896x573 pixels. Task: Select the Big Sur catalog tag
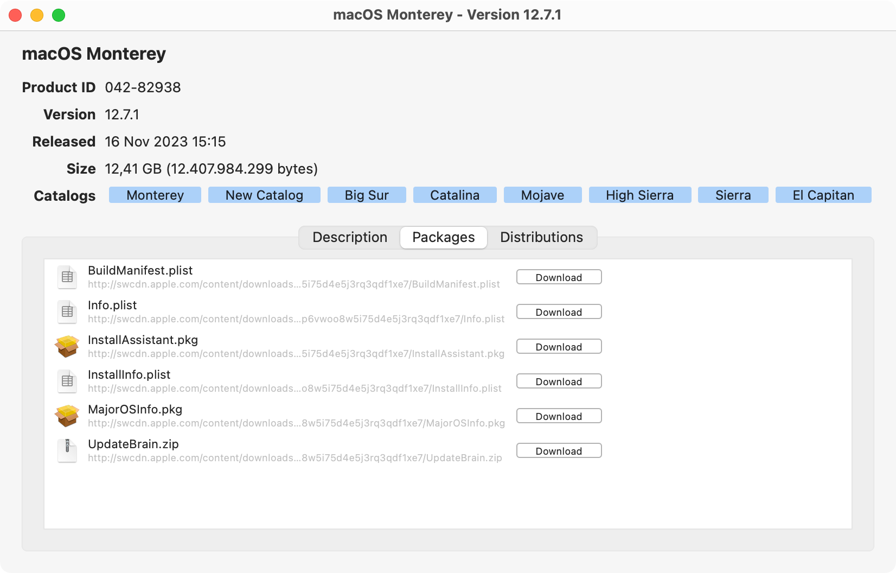(x=367, y=195)
